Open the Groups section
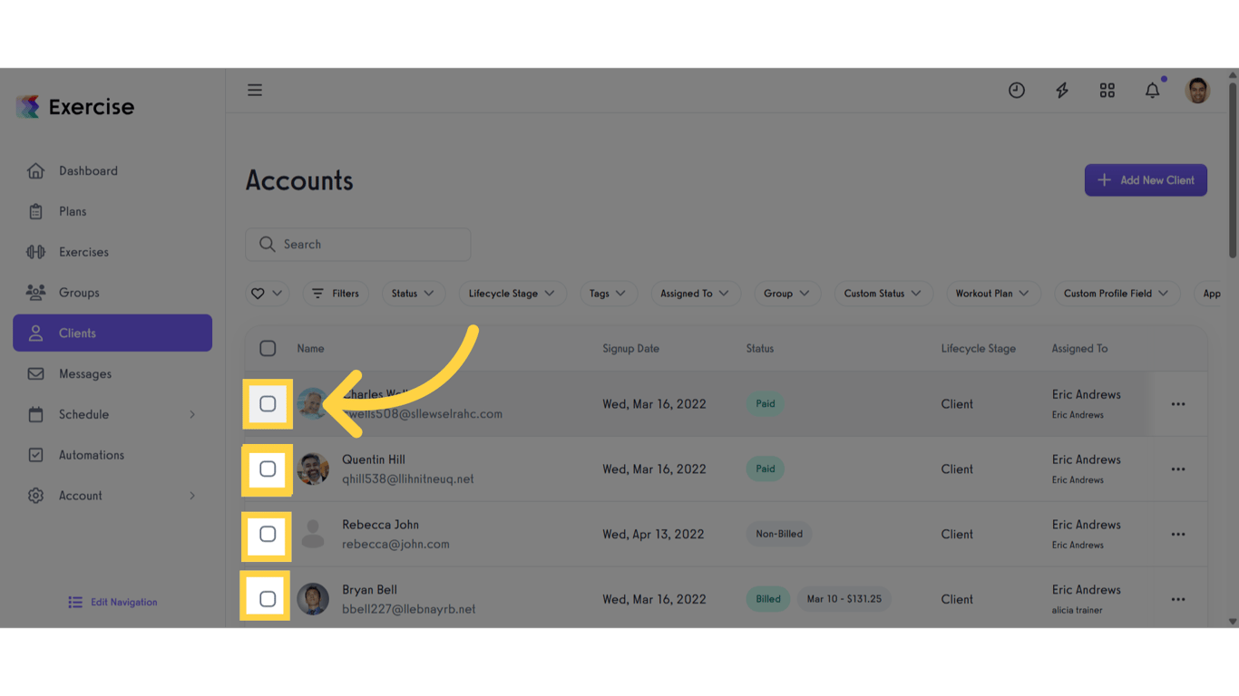 [79, 292]
